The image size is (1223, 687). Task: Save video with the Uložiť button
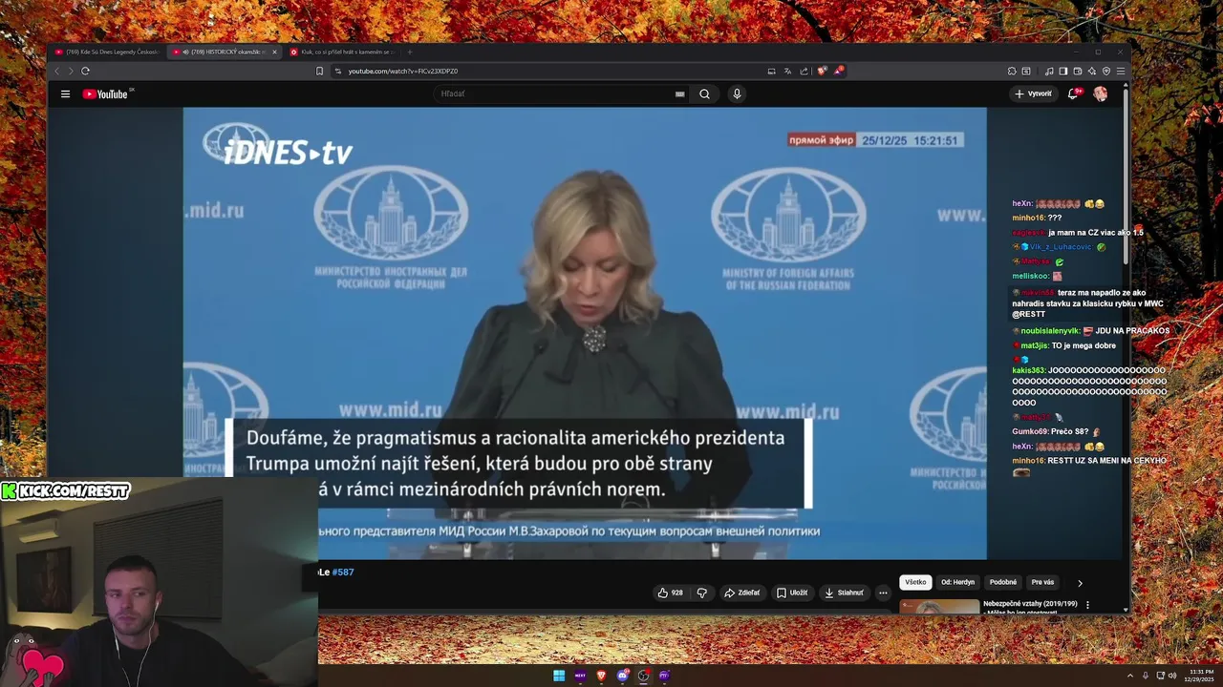pyautogui.click(x=792, y=593)
